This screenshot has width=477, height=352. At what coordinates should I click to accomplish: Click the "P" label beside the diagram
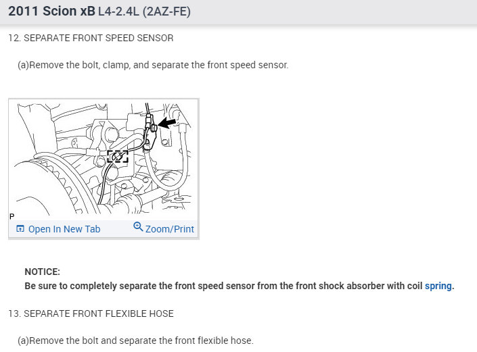pos(12,216)
